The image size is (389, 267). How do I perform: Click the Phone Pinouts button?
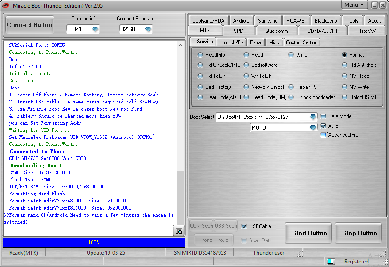(213, 240)
